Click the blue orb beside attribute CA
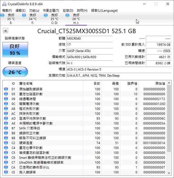This screenshot has height=178, width=174. (6, 167)
